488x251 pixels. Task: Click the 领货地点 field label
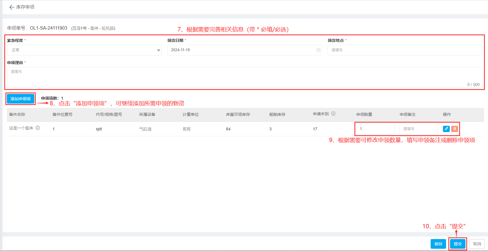pos(336,40)
